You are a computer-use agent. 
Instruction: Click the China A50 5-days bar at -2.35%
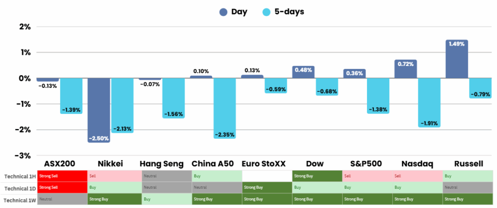[225, 108]
